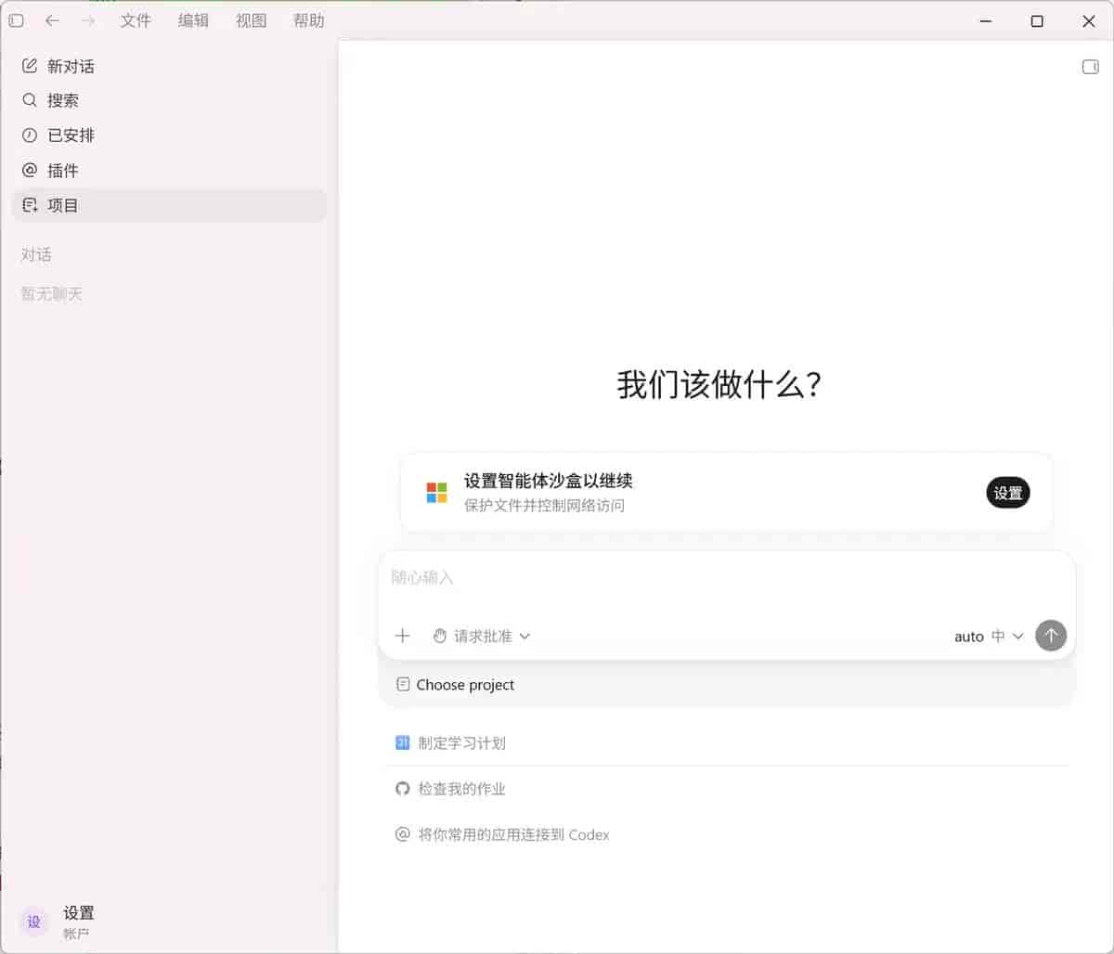Open the 已安排 section
This screenshot has height=954, width=1114.
pyautogui.click(x=169, y=135)
